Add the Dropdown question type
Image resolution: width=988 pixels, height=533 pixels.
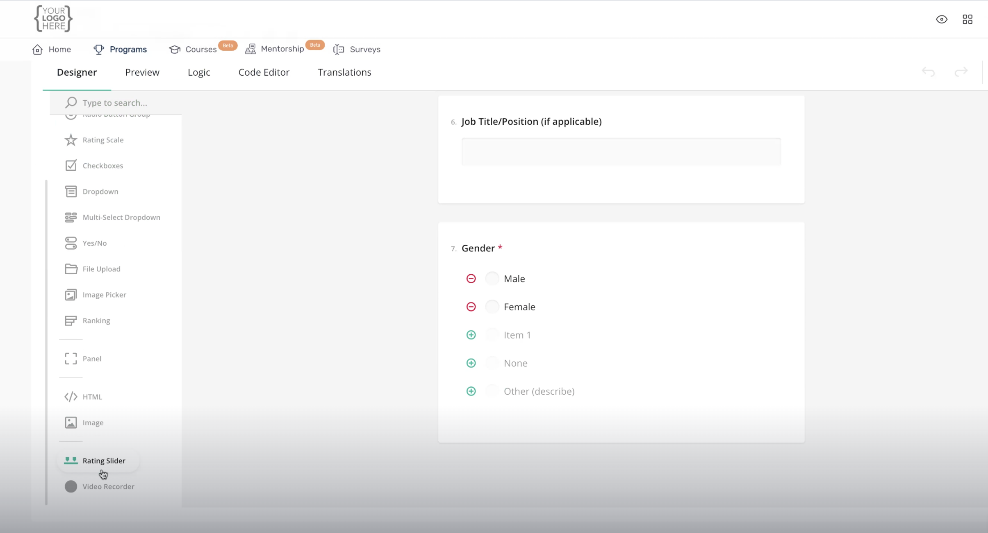click(x=100, y=192)
